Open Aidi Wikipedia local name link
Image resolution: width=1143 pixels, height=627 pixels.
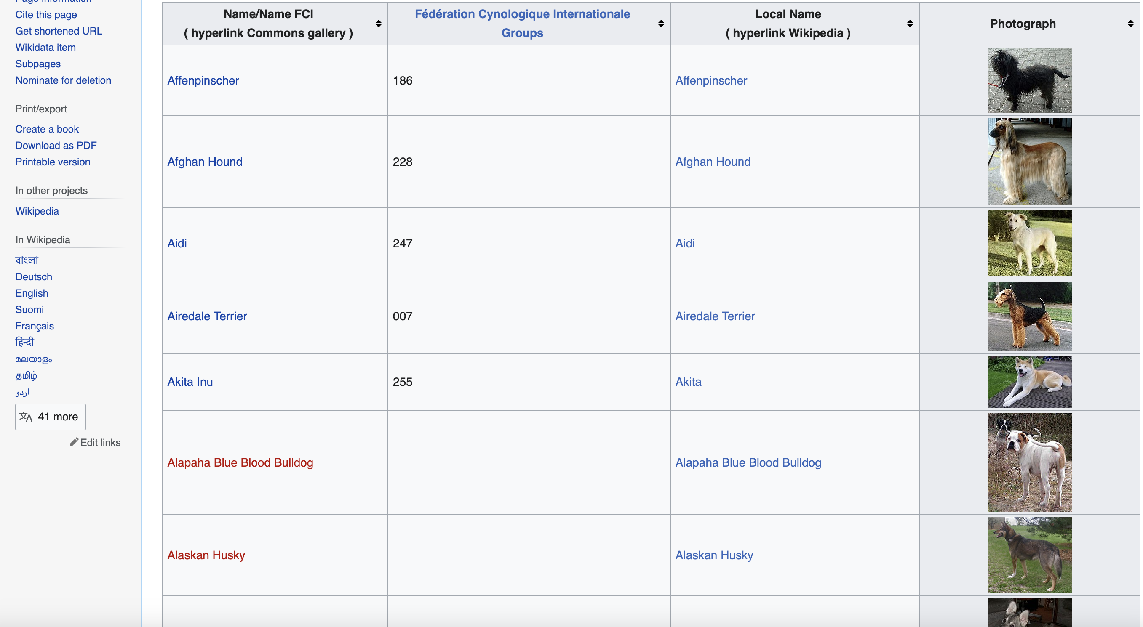coord(685,243)
